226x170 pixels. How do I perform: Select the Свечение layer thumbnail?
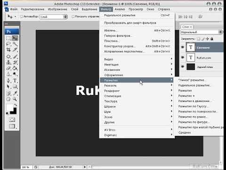pyautogui.click(x=191, y=47)
